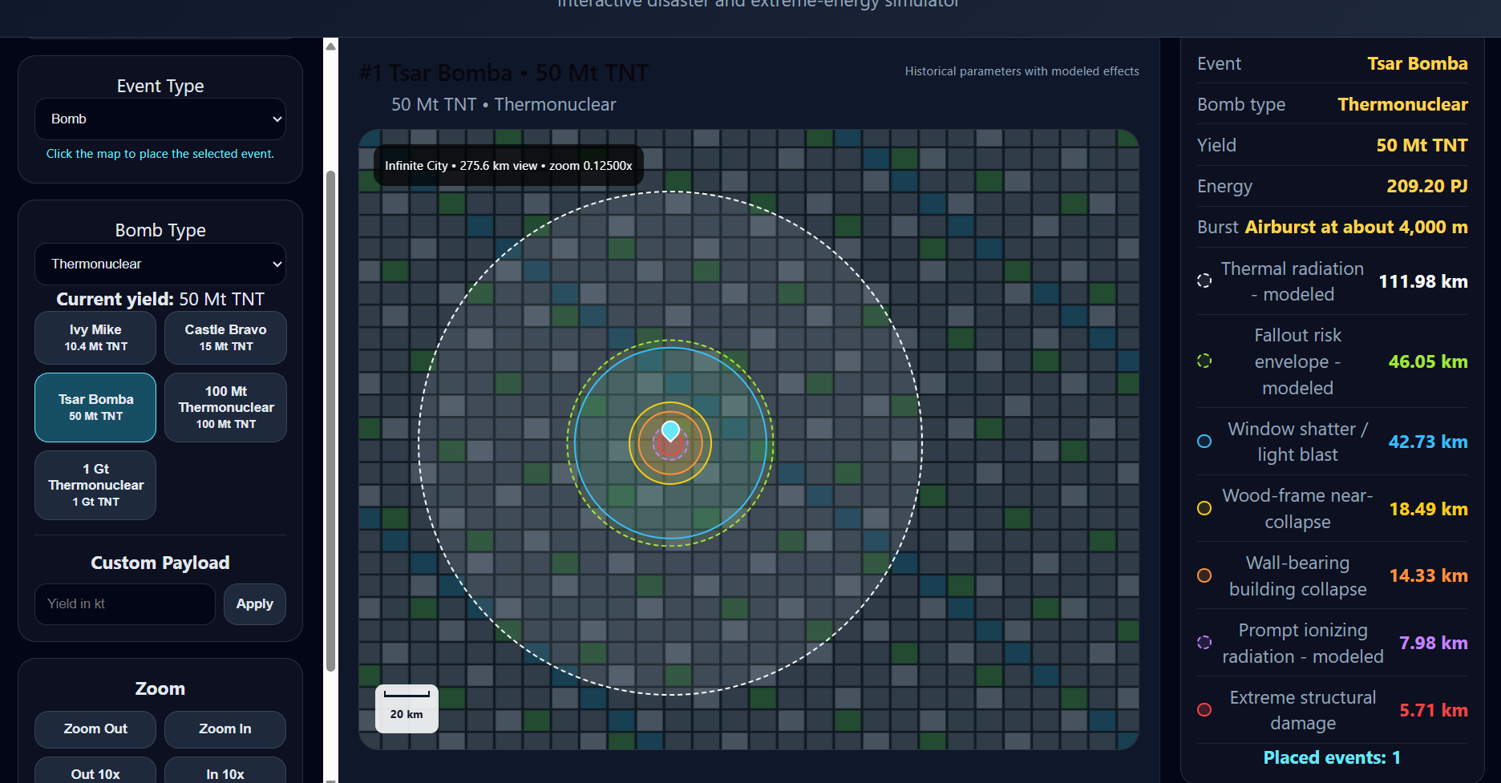Click the wall-bearing collapse orange legend icon

pos(1204,575)
